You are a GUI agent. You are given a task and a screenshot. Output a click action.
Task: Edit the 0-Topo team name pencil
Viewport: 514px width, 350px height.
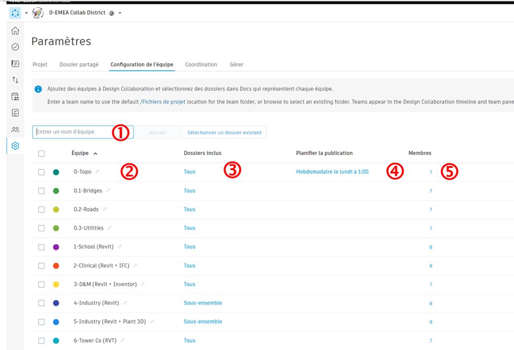tap(98, 172)
